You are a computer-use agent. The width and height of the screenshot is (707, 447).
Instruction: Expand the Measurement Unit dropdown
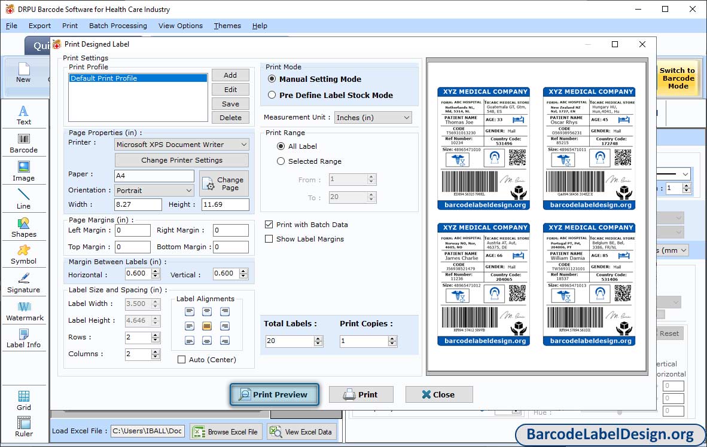tap(373, 118)
